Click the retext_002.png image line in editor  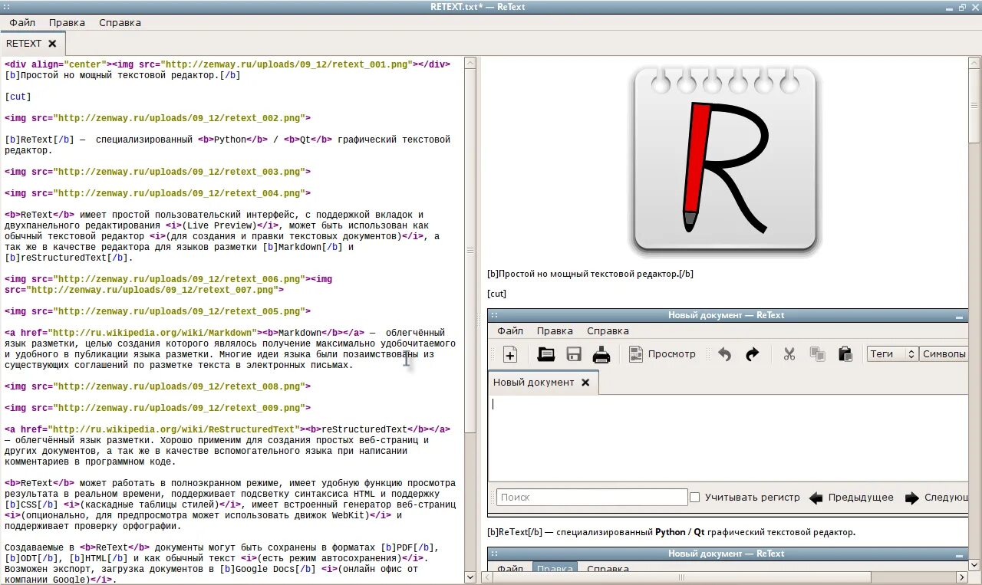pos(157,118)
